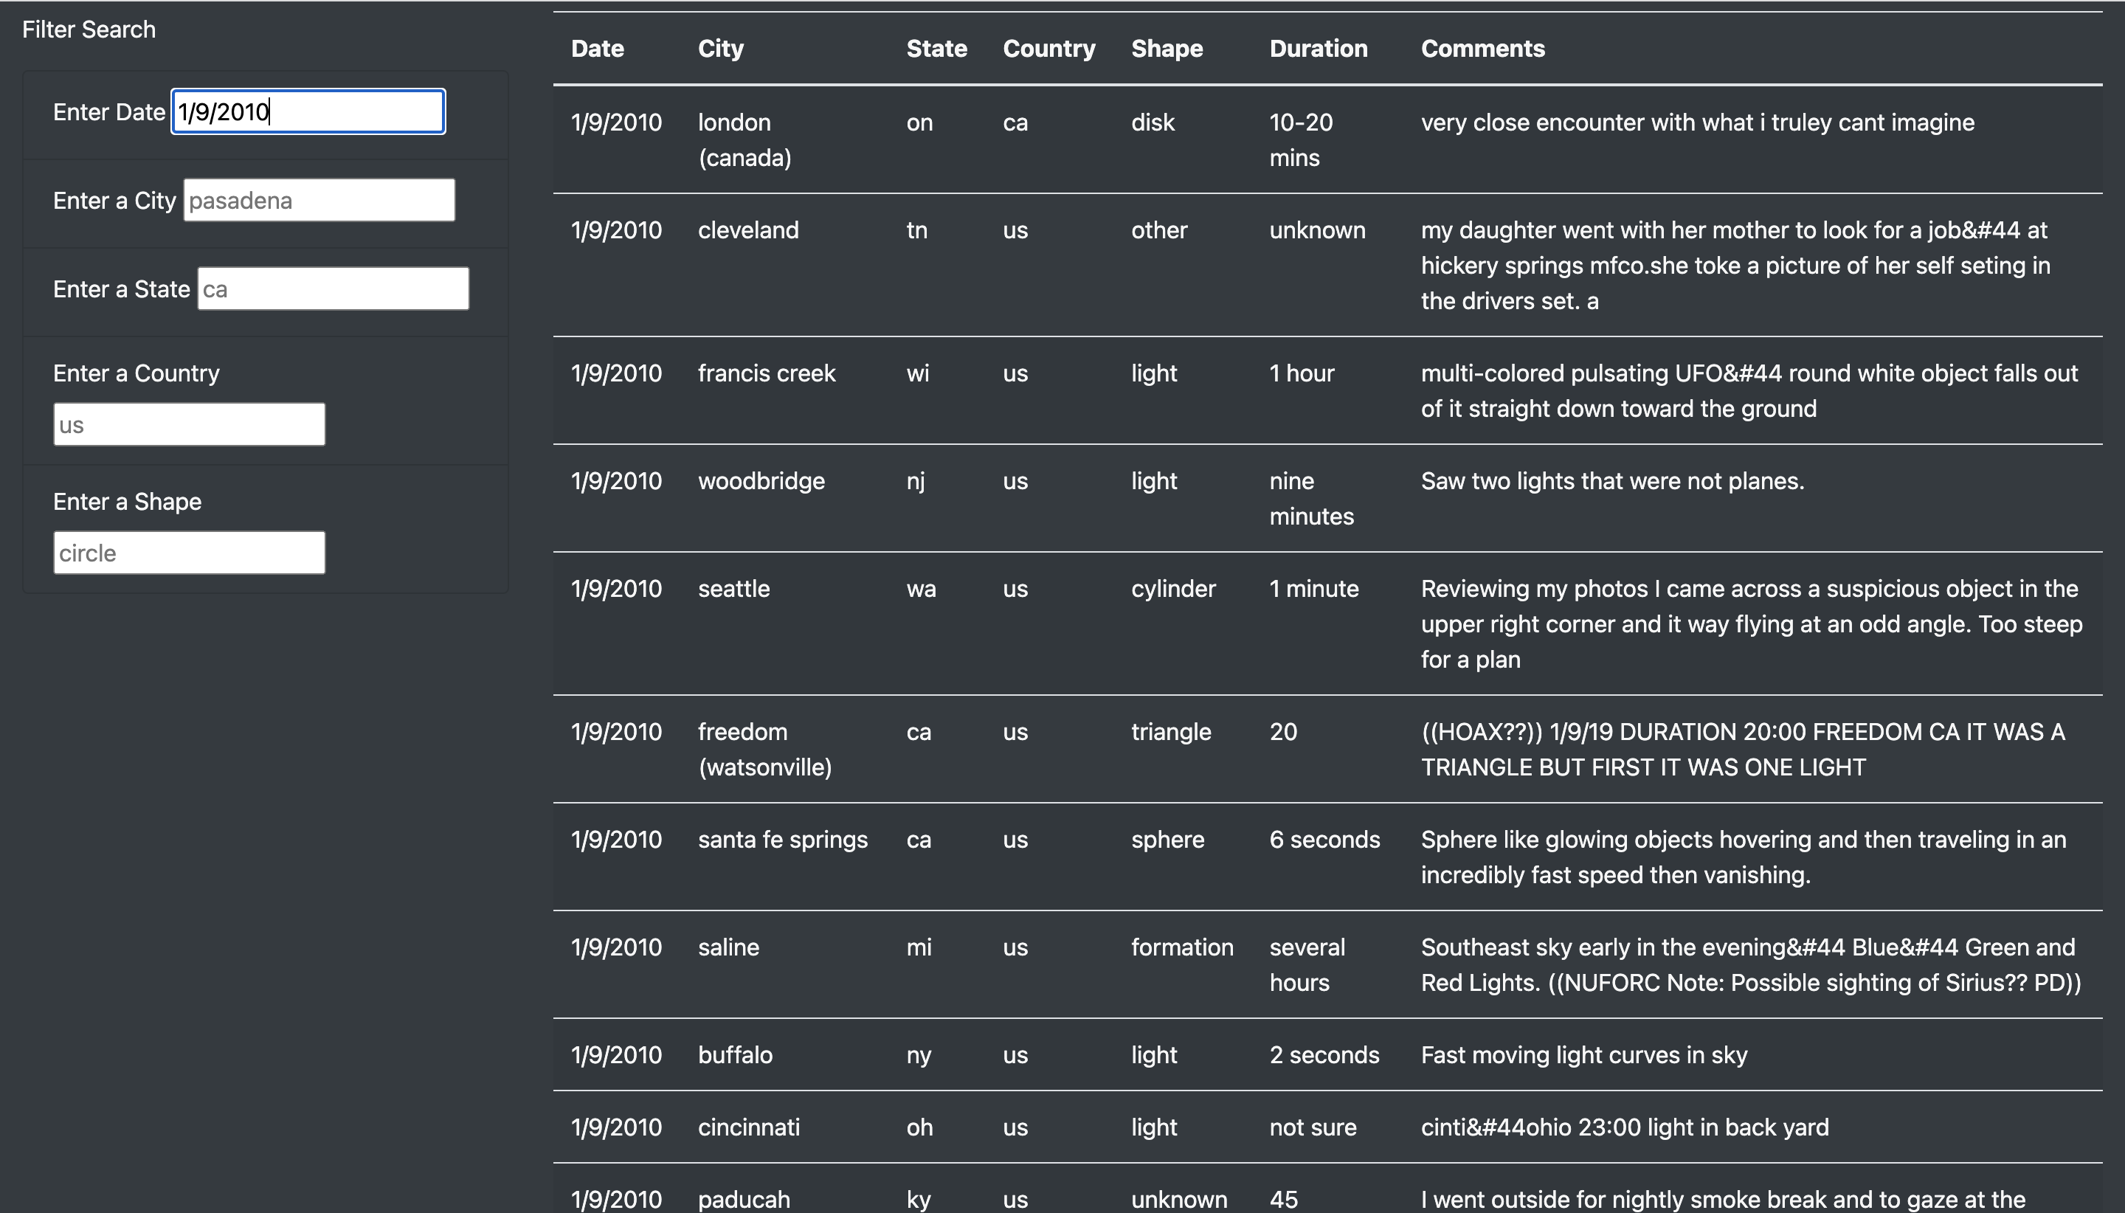2125x1213 pixels.
Task: Click the buffalo city cell
Action: pos(735,1056)
